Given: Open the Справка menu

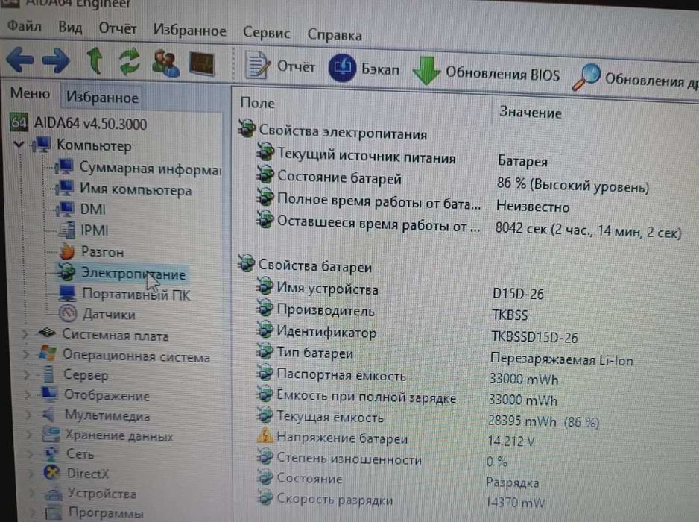Looking at the screenshot, I should [335, 35].
